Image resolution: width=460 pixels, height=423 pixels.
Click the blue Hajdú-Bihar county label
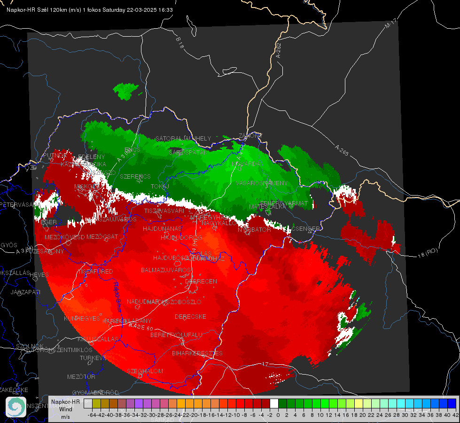tap(117, 297)
